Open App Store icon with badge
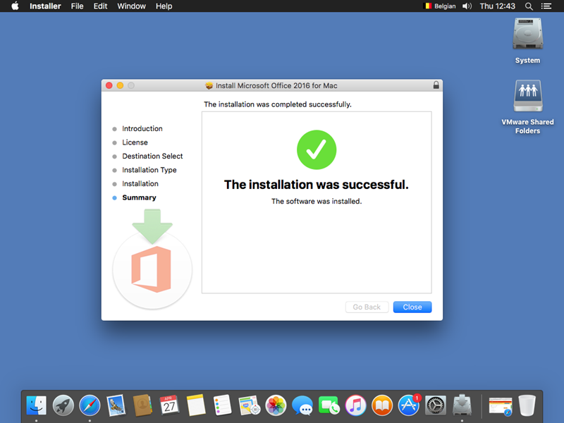Screen dimensions: 564x423 pyautogui.click(x=409, y=405)
